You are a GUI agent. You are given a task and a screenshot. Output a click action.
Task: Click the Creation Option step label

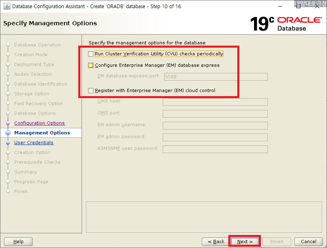pos(32,152)
